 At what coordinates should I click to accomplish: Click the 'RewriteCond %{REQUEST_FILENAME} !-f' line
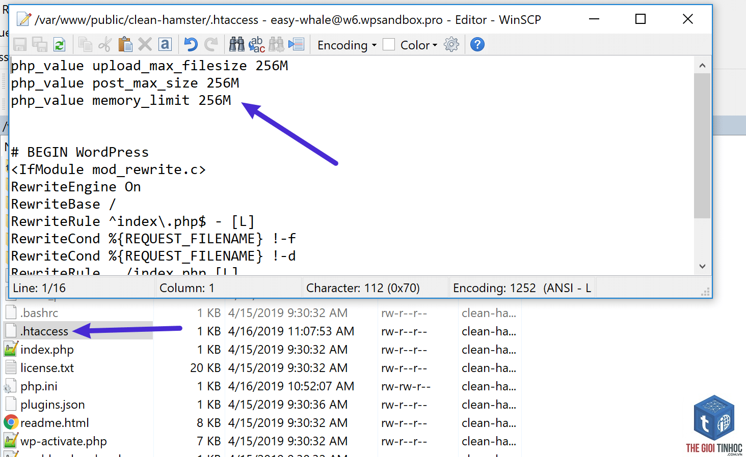click(x=153, y=239)
